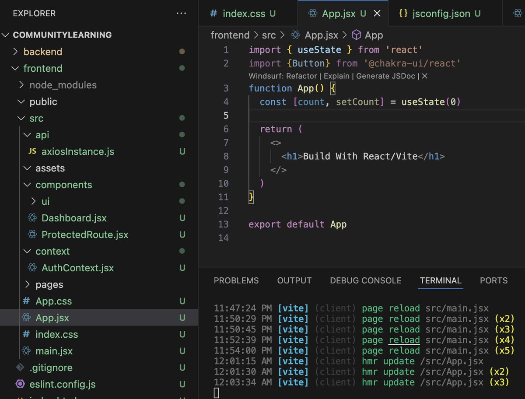
Task: Dismiss the Windsurf code lens with X
Action: click(424, 76)
